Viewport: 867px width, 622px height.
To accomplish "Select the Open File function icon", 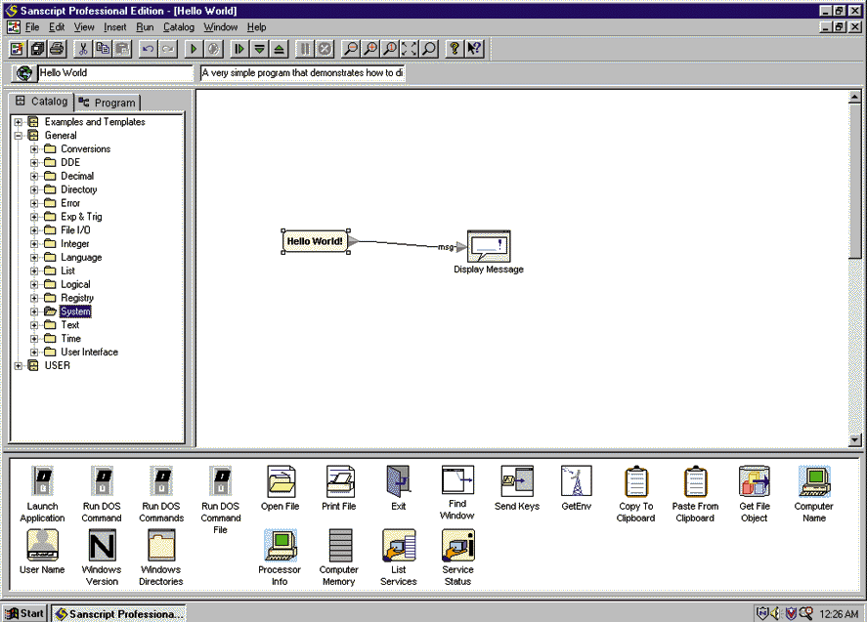I will click(281, 481).
